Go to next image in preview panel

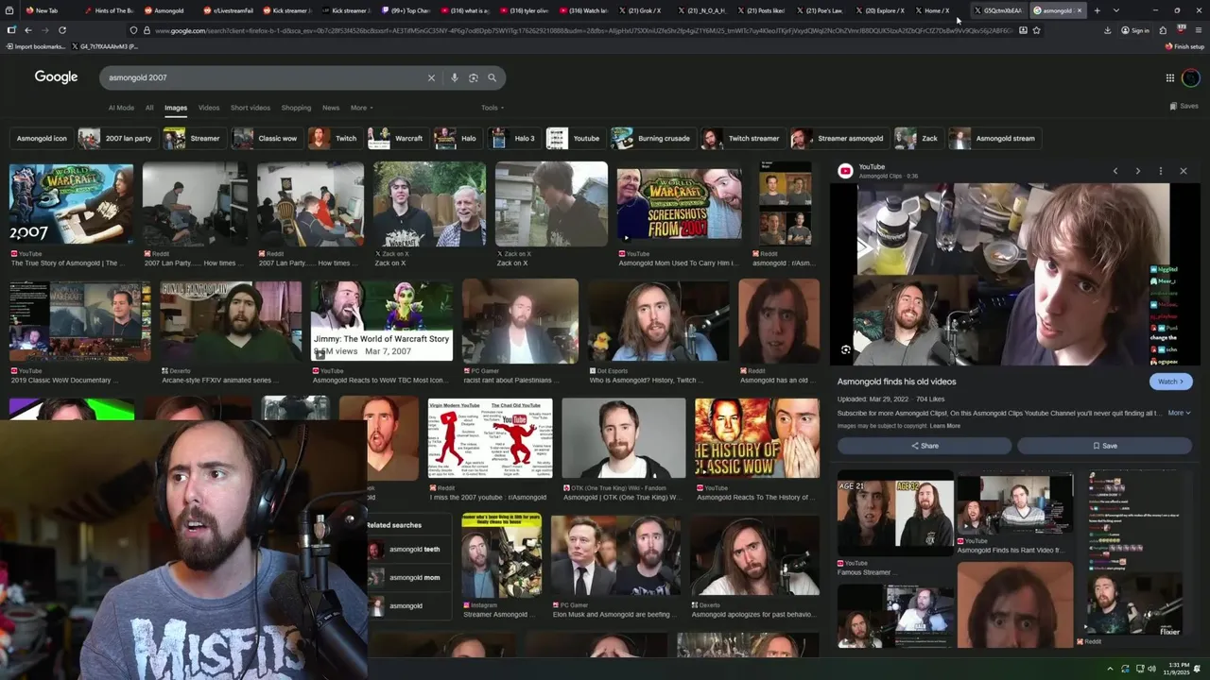[x=1137, y=171]
